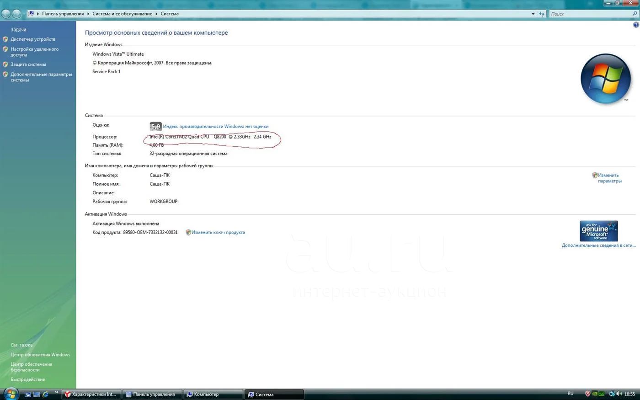Open 'Быстродействие' link
Image resolution: width=640 pixels, height=400 pixels.
click(28, 379)
